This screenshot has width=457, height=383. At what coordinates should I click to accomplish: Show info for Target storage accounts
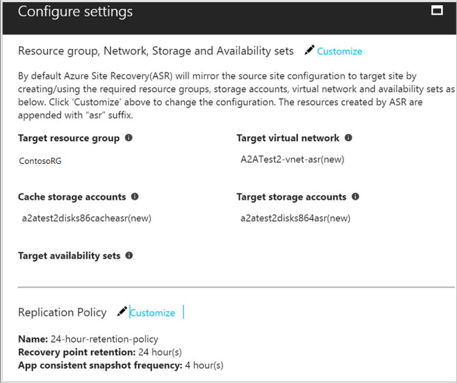[355, 196]
